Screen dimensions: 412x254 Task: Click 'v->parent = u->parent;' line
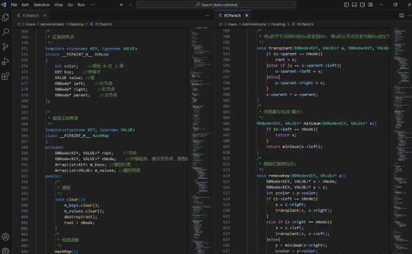(x=292, y=94)
